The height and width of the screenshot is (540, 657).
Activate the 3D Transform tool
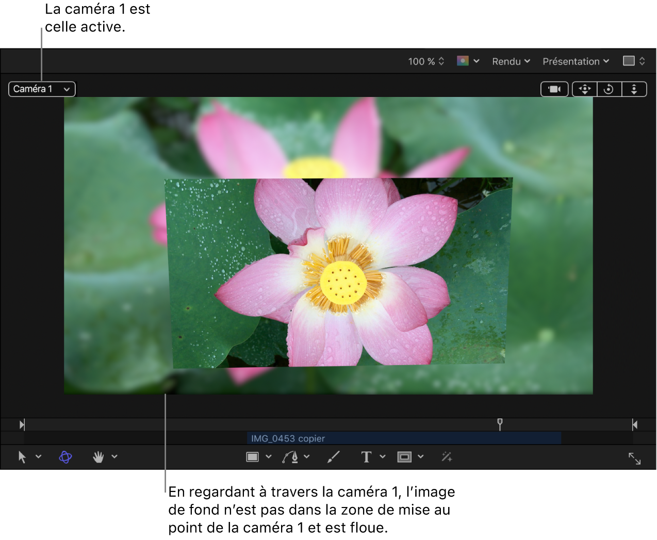click(x=65, y=457)
